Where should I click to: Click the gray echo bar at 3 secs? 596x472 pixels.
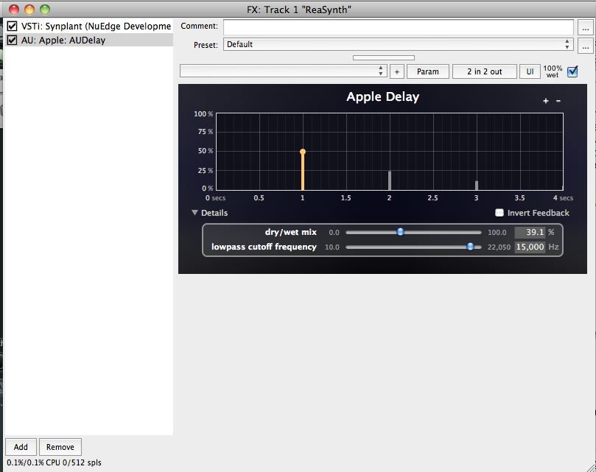click(477, 186)
